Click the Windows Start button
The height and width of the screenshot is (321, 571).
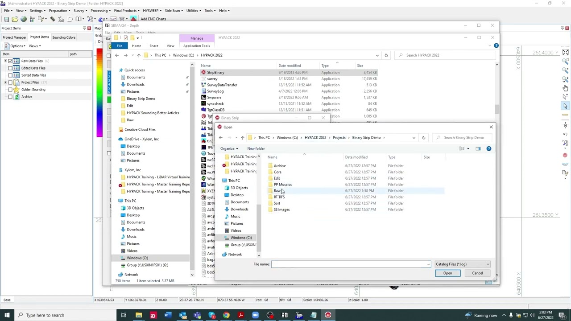click(7, 315)
